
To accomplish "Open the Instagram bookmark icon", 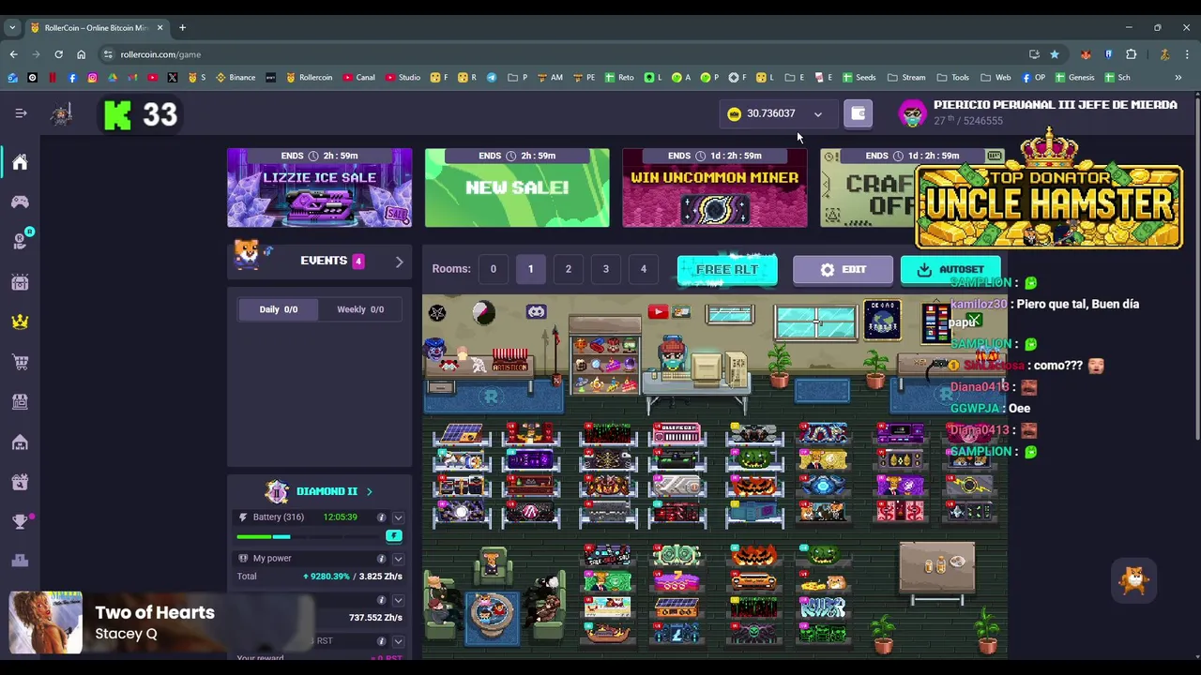I will click(92, 78).
